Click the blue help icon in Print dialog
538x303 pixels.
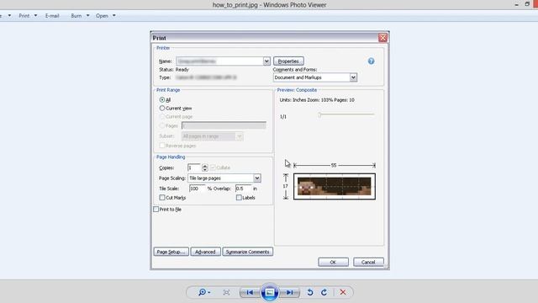[x=371, y=61]
